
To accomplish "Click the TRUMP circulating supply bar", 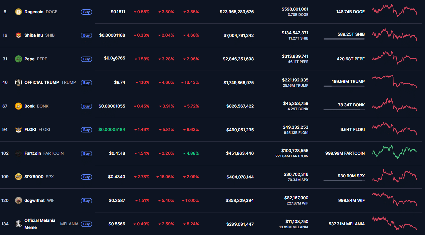I will (344, 86).
